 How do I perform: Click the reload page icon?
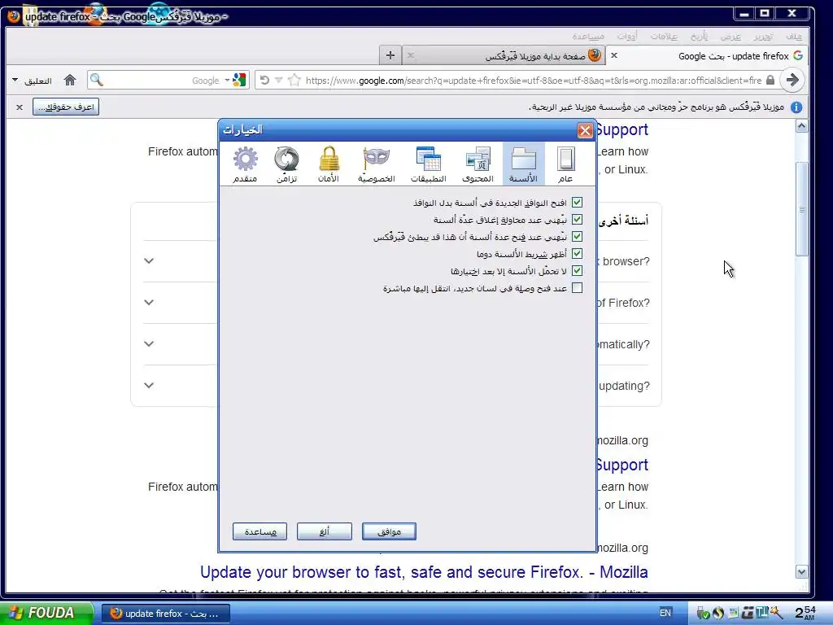point(264,81)
